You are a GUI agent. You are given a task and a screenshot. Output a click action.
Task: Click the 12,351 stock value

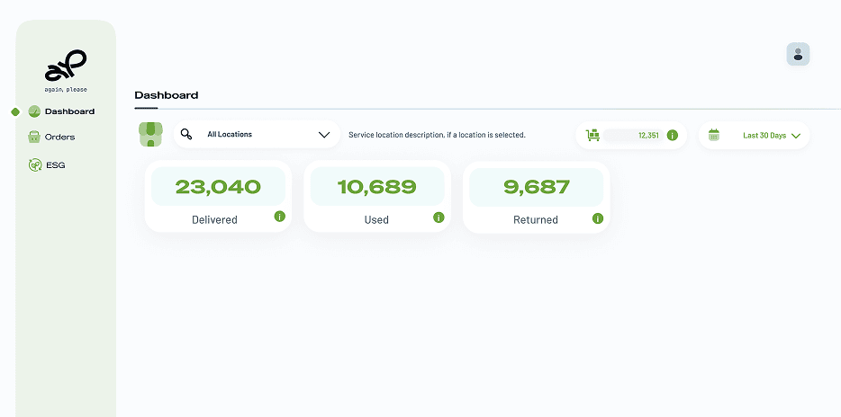[x=648, y=136]
